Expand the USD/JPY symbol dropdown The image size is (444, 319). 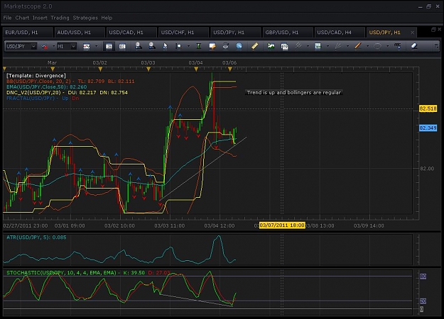pyautogui.click(x=33, y=46)
